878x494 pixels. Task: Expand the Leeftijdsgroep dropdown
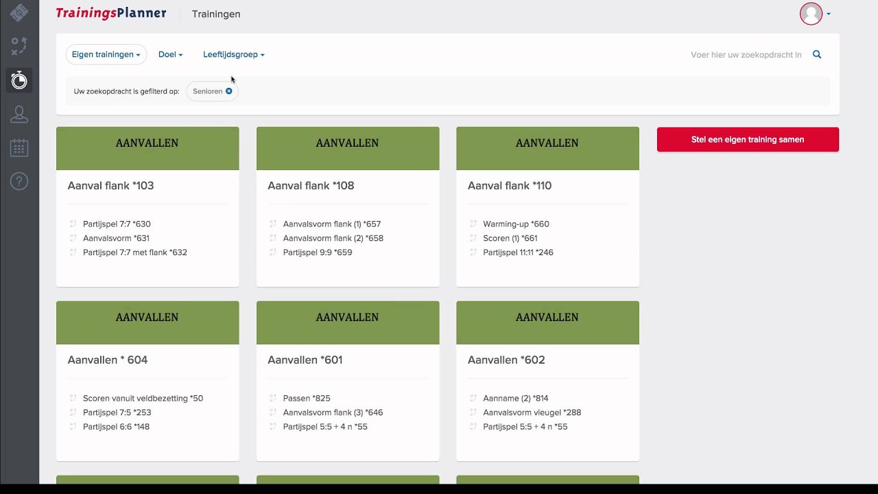(234, 55)
